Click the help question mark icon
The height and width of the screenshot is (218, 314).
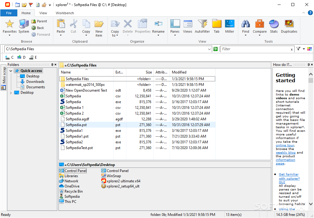(x=310, y=13)
